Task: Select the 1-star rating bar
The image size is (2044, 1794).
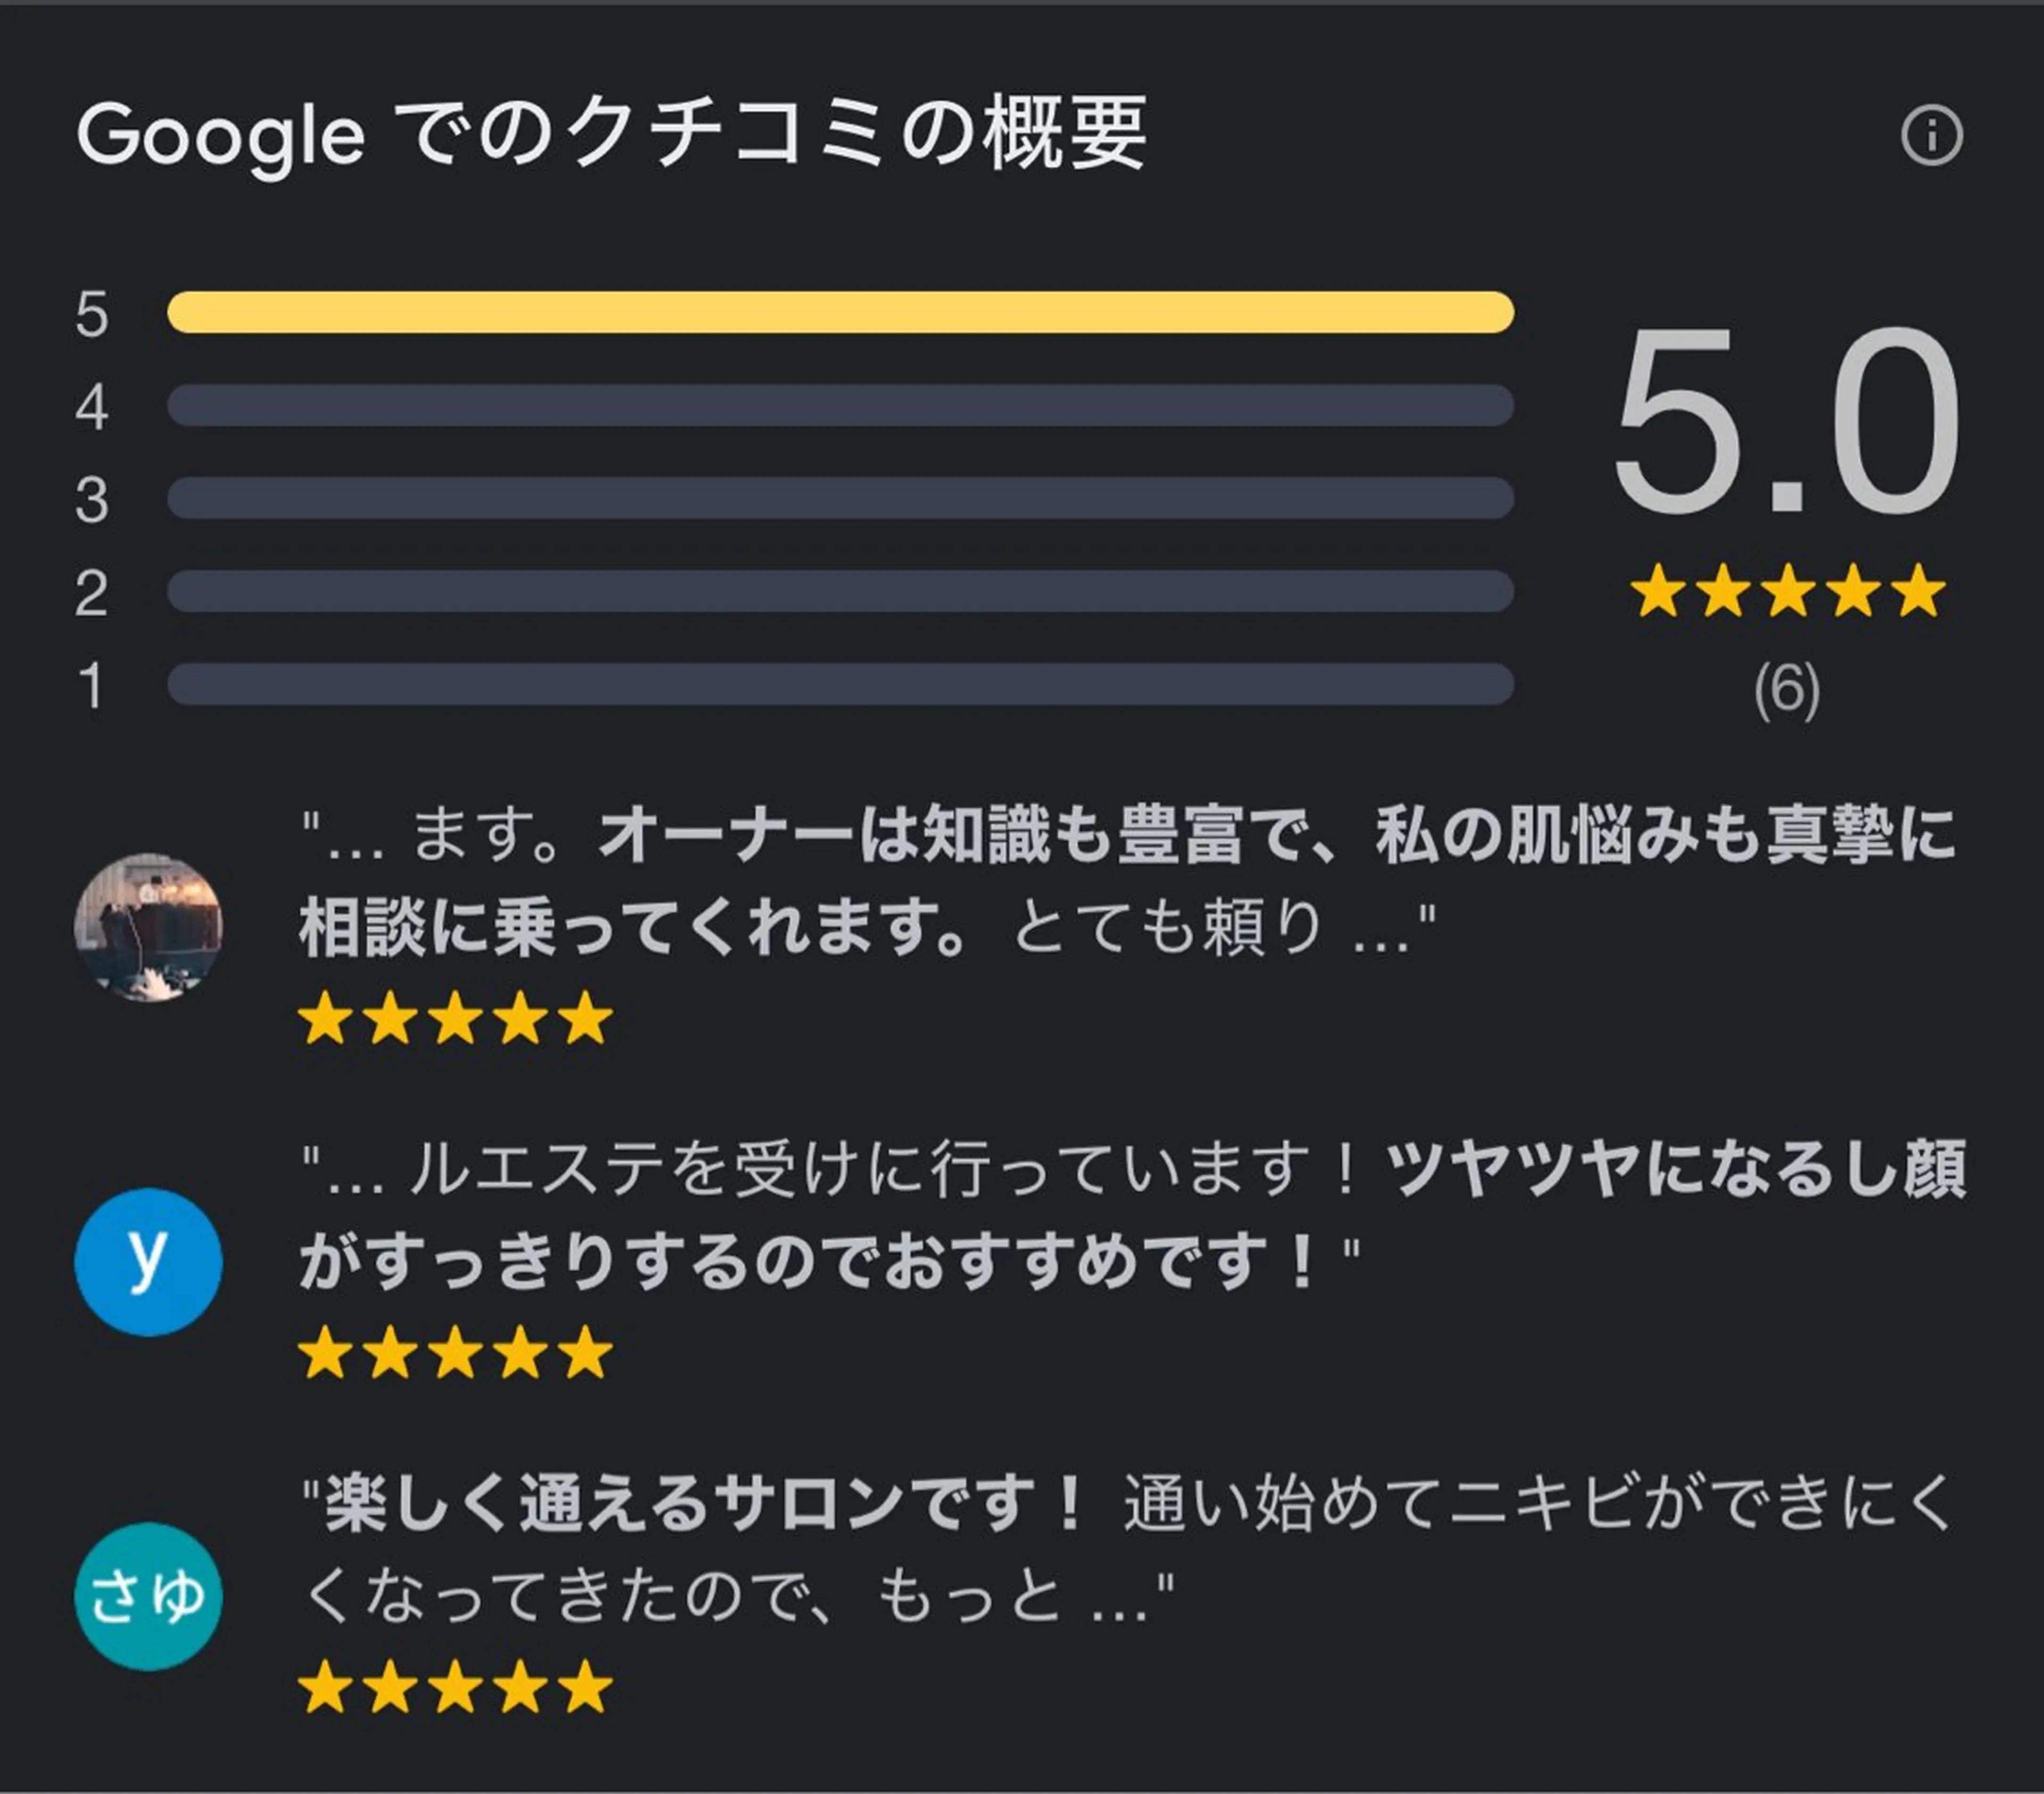Action: [840, 684]
